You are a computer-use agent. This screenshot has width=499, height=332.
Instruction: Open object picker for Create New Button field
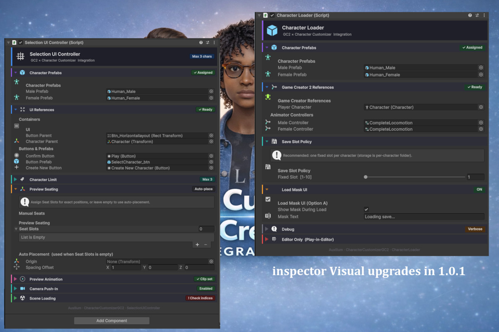211,168
